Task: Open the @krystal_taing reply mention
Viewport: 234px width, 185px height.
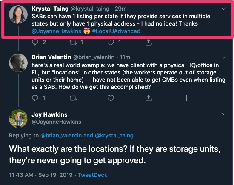Action: (114, 136)
